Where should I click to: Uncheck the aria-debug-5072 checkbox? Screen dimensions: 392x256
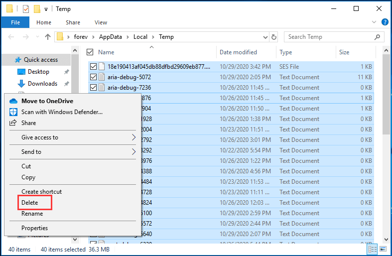[x=93, y=77]
